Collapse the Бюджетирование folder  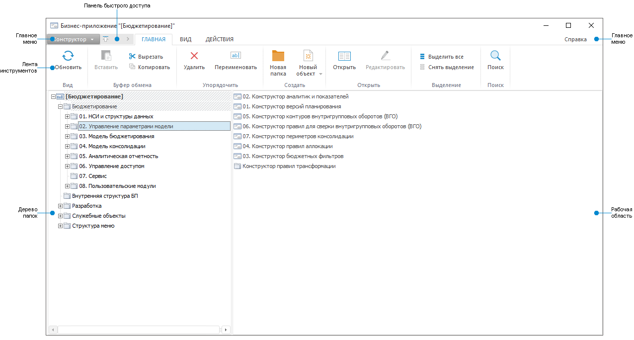coord(60,106)
